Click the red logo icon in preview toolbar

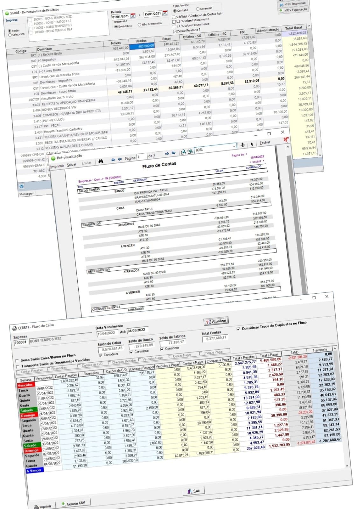tap(286, 139)
